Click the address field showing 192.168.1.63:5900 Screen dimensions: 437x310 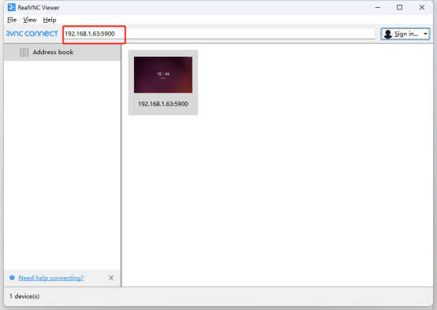[x=218, y=34]
